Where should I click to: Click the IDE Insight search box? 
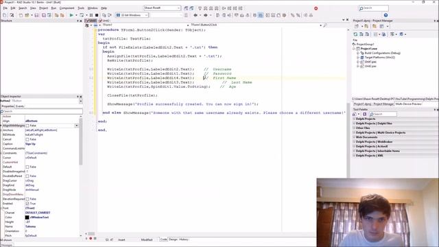(x=374, y=8)
